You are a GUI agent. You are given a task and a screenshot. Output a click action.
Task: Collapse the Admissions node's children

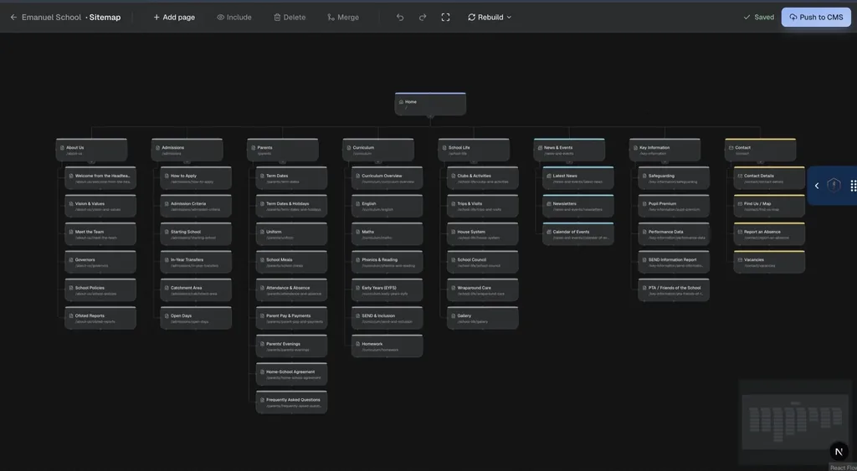tap(187, 161)
